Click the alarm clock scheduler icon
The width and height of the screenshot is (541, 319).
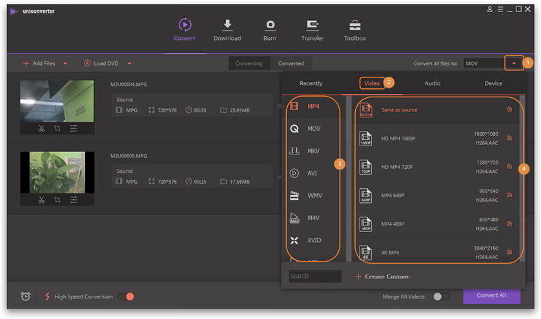(26, 296)
